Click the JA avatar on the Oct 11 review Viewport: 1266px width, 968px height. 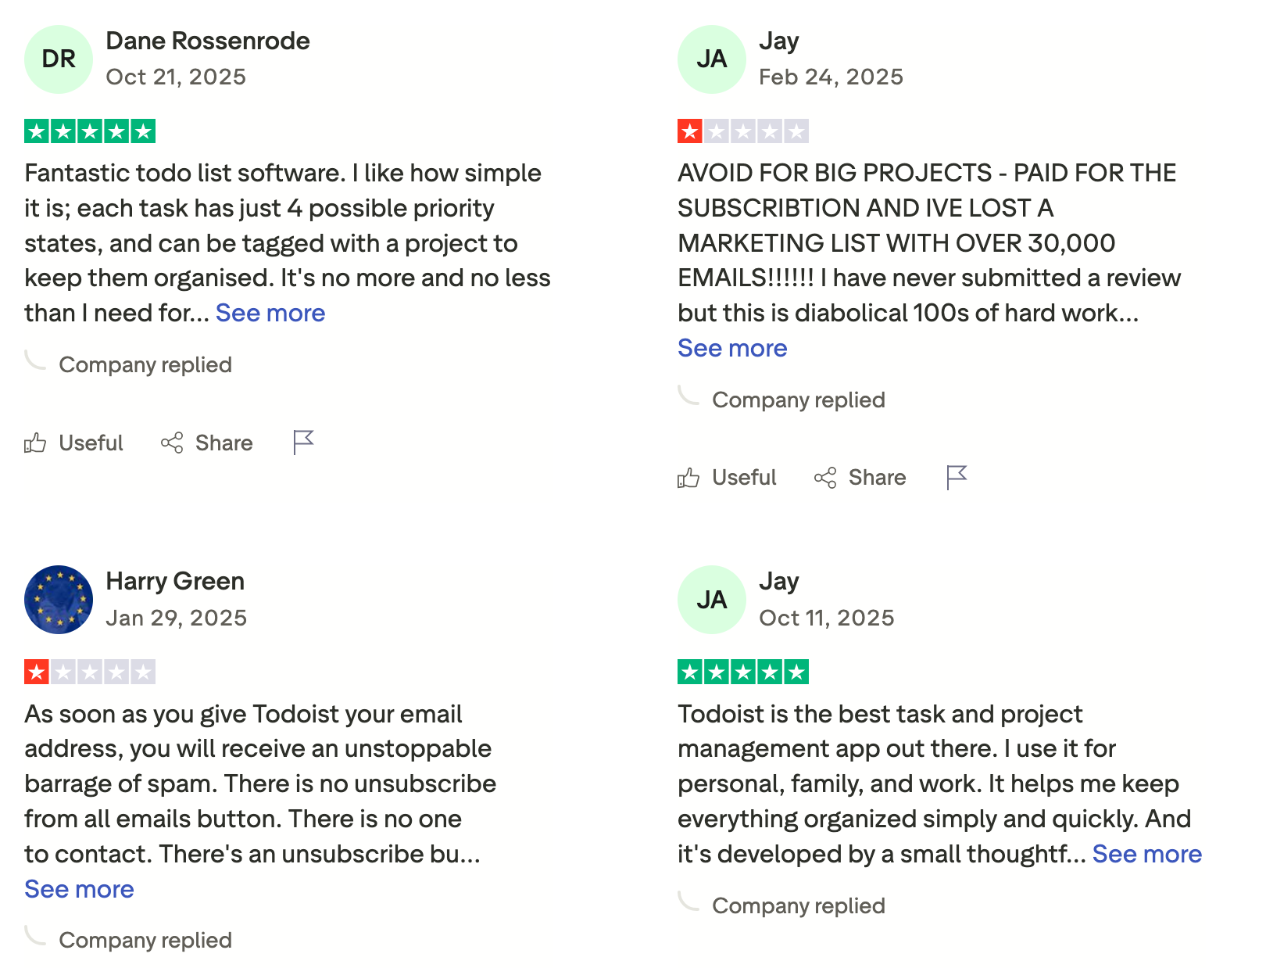tap(711, 600)
